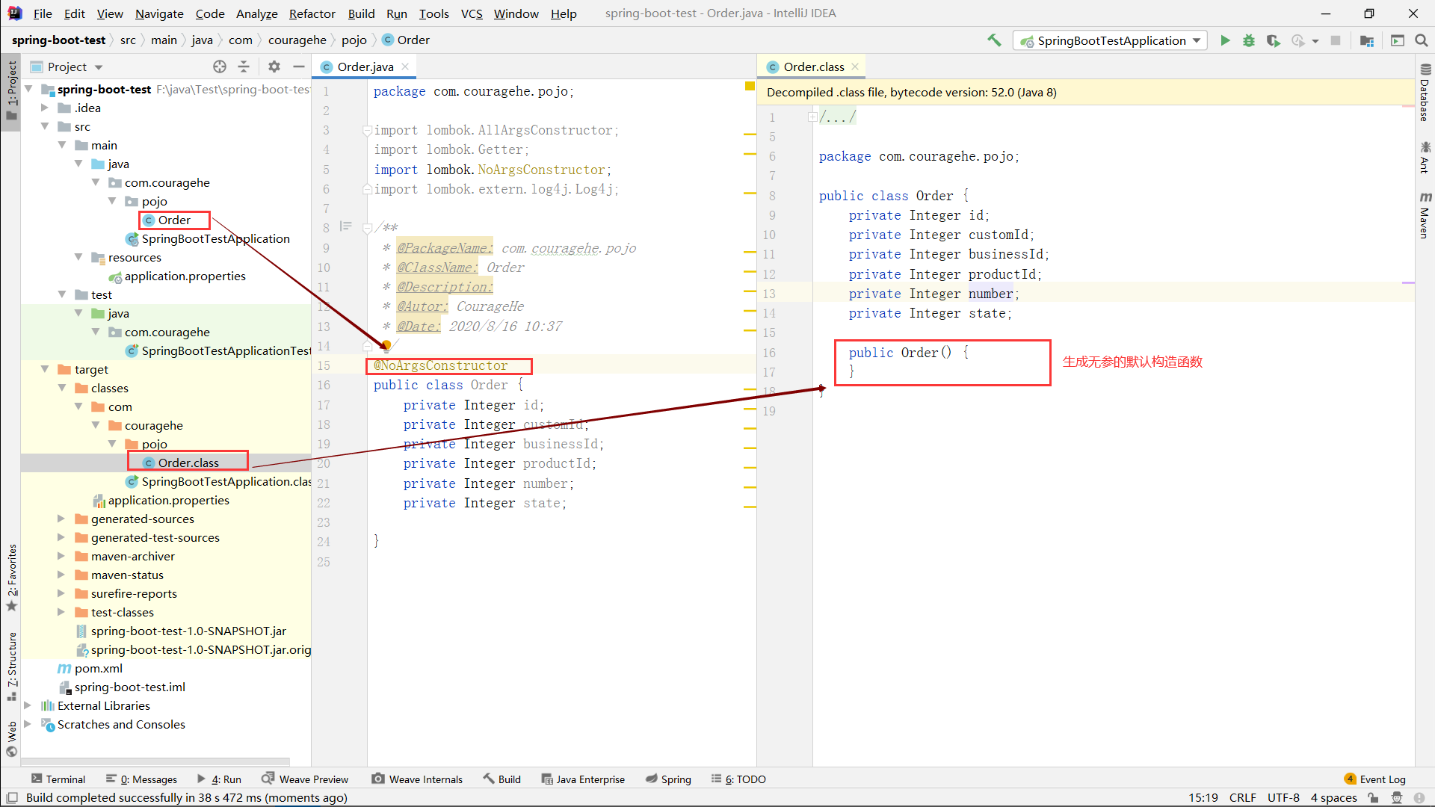
Task: Close the Order.java tab
Action: click(406, 67)
